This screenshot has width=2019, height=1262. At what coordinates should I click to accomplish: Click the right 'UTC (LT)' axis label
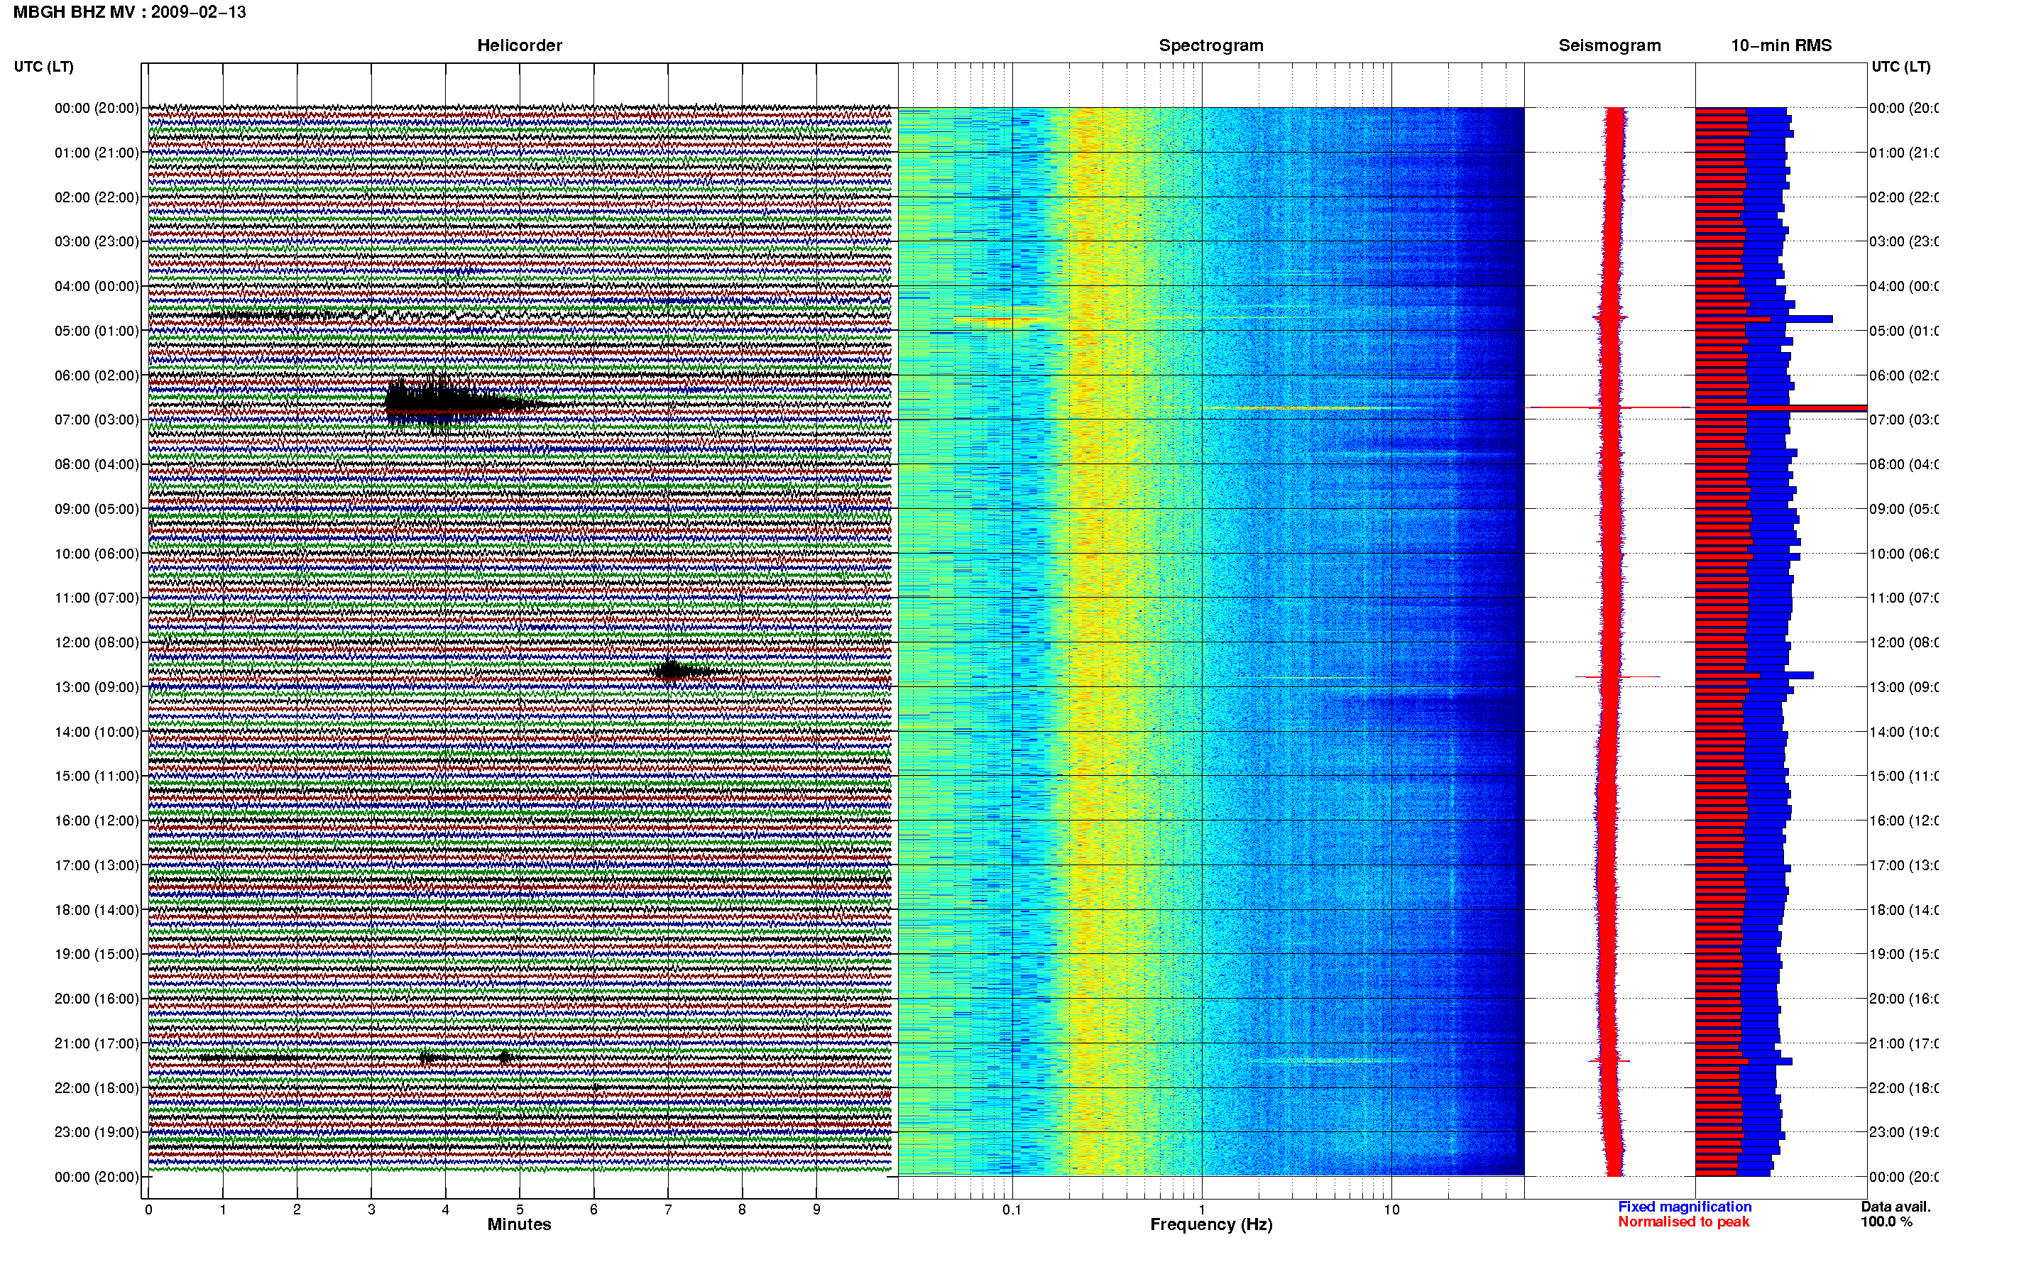[x=1900, y=67]
